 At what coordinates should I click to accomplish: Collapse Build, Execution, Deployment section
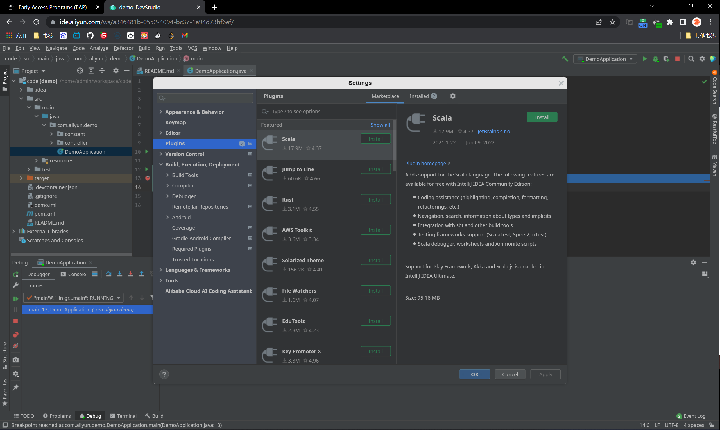[161, 164]
